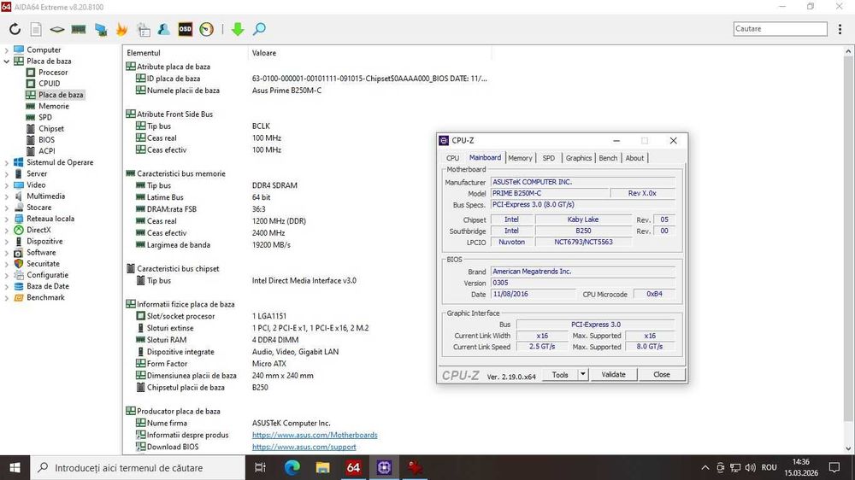Expand the Computer tree node
855x480 pixels.
(7, 50)
